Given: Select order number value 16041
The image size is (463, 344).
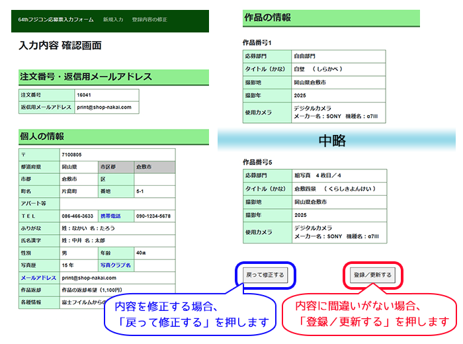Looking at the screenshot, I should coord(84,95).
